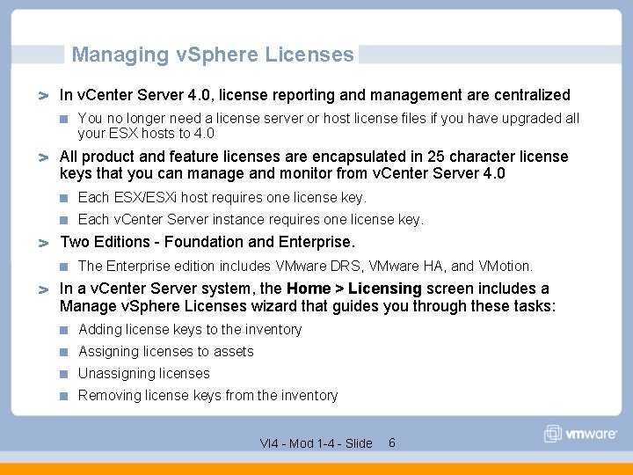Screen dimensions: 633x475
Task: Click footer text 'VI4 - Mod 1-4 - Slide'
Action: [316, 443]
